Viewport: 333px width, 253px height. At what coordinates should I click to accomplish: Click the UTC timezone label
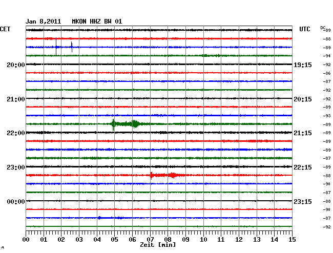[x=304, y=29]
